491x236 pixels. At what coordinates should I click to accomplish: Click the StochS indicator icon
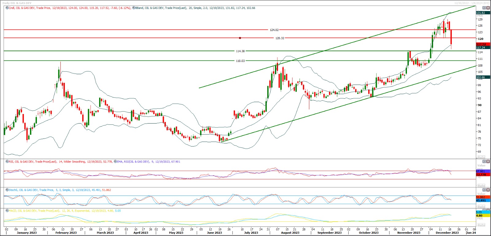click(x=7, y=190)
